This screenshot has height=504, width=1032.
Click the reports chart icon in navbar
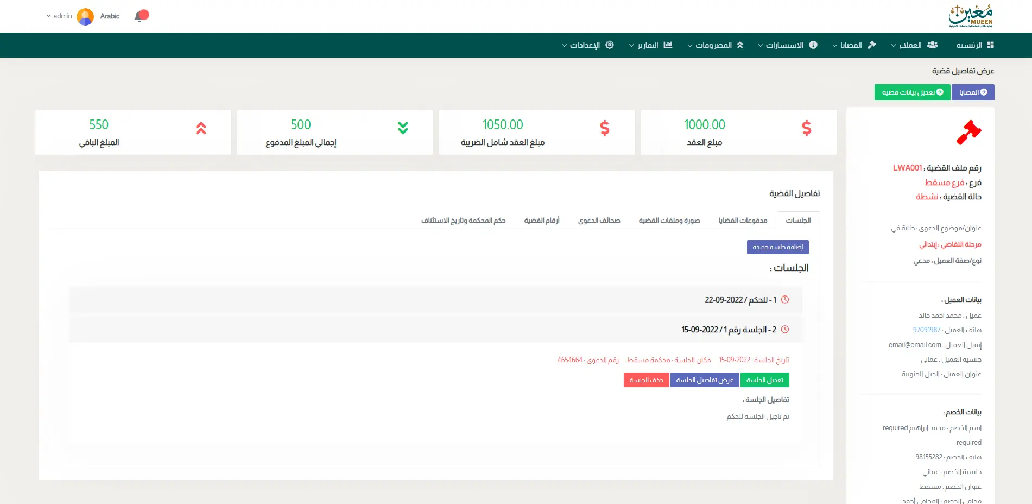coord(668,45)
